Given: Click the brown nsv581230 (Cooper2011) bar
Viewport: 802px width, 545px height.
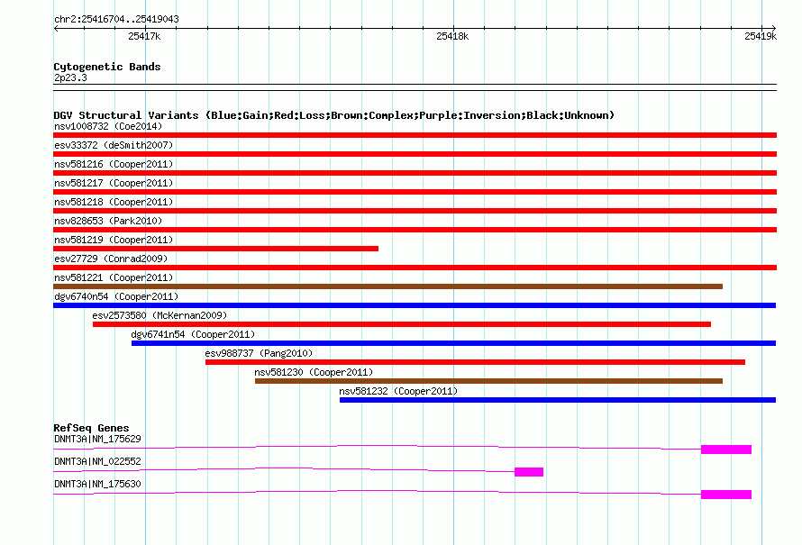Looking at the screenshot, I should [489, 381].
